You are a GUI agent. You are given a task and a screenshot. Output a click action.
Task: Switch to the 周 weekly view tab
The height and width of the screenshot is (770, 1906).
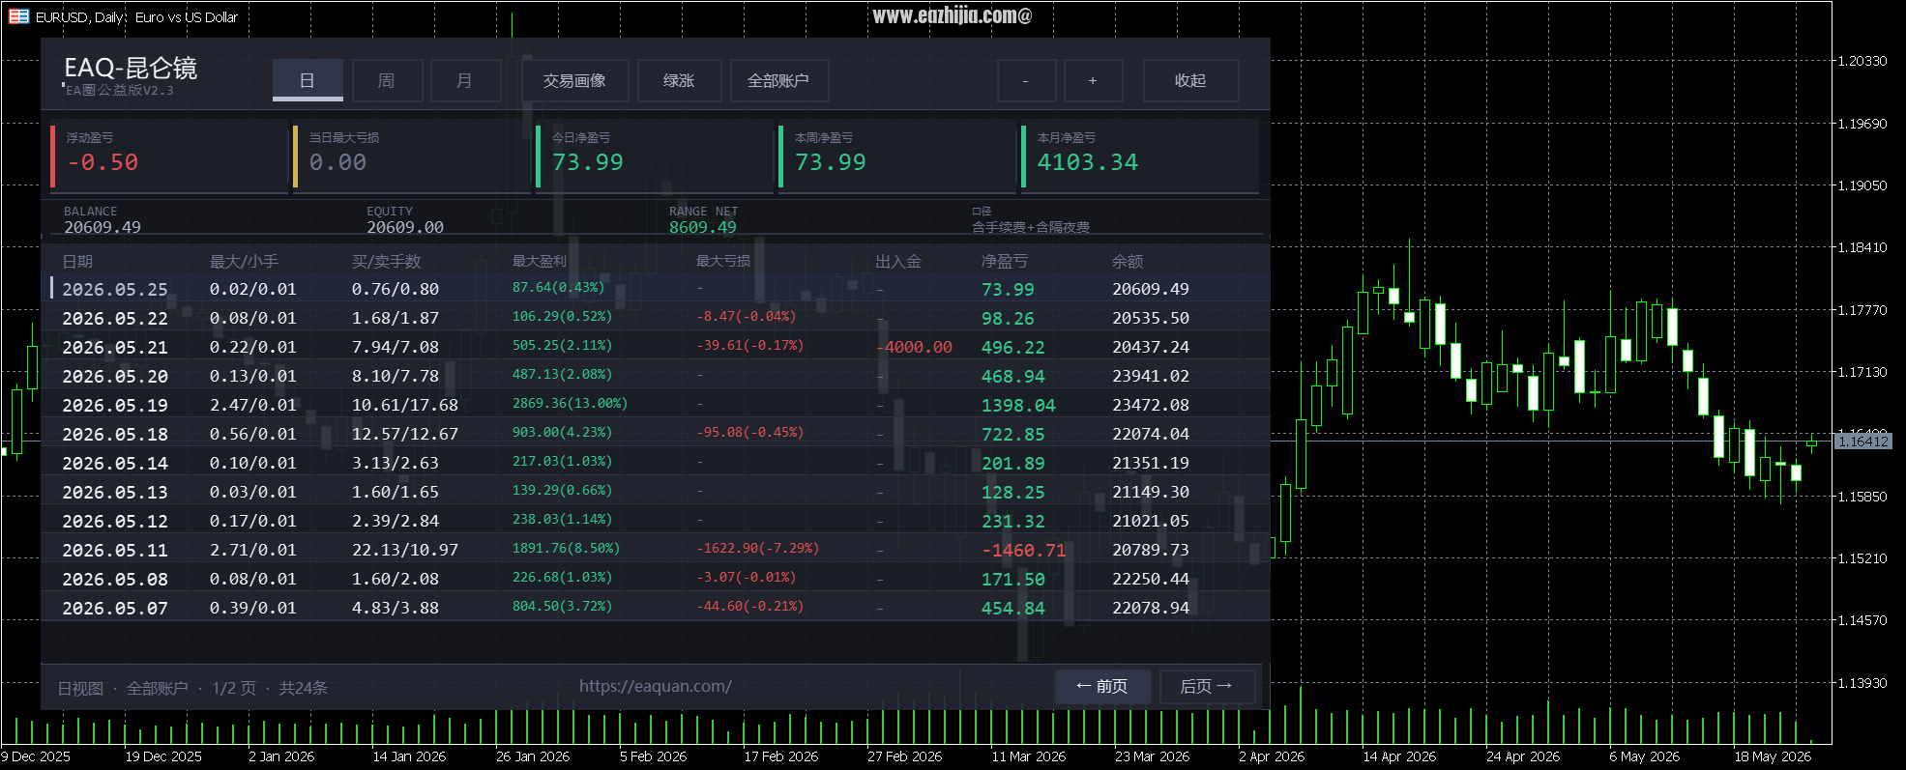387,80
